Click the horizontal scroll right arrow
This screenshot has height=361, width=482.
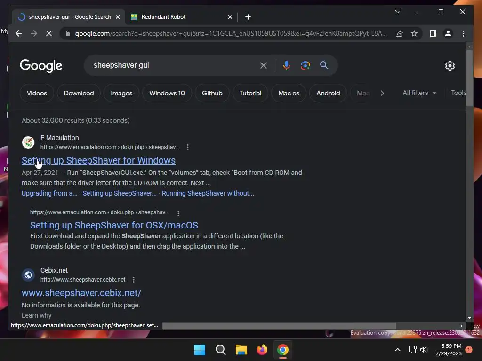[461, 326]
